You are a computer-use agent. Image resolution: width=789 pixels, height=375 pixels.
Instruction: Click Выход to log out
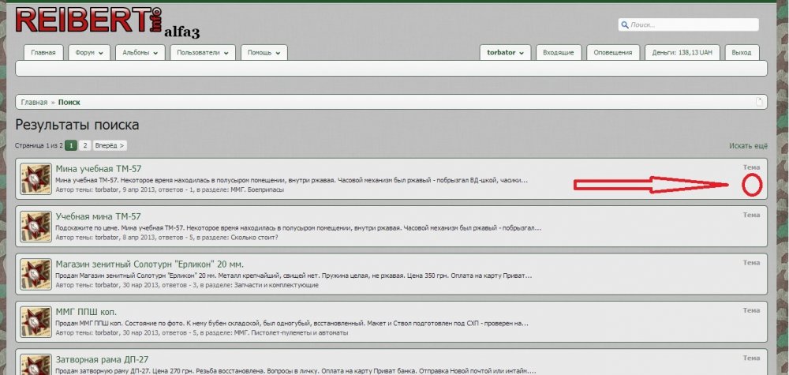(741, 53)
